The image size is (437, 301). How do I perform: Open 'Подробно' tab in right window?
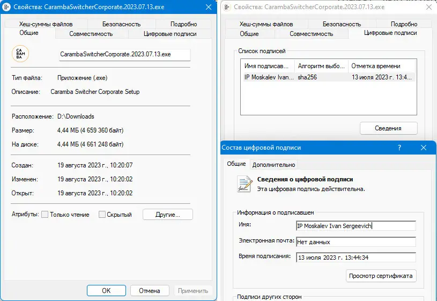tap(404, 24)
